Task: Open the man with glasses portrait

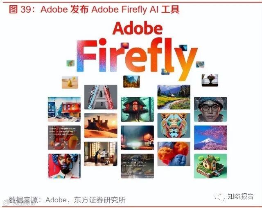Action: [x=210, y=109]
